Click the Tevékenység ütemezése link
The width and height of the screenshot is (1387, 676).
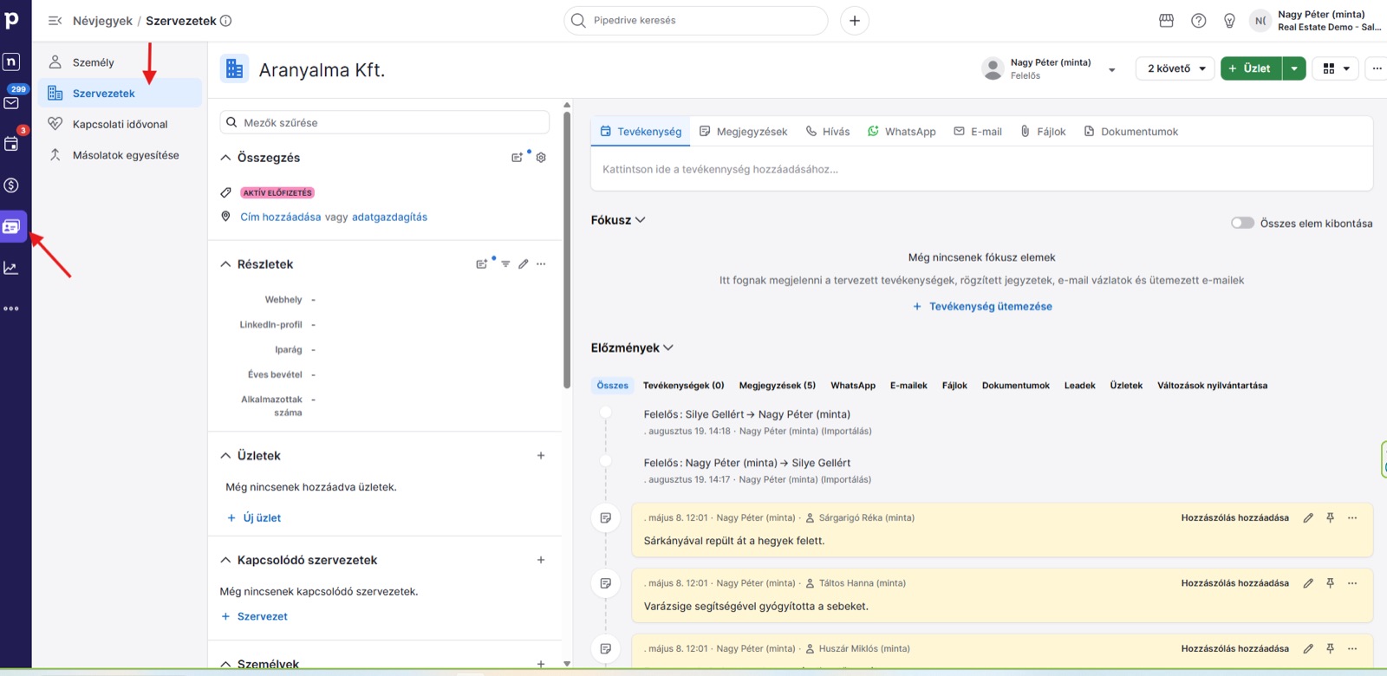pyautogui.click(x=982, y=307)
